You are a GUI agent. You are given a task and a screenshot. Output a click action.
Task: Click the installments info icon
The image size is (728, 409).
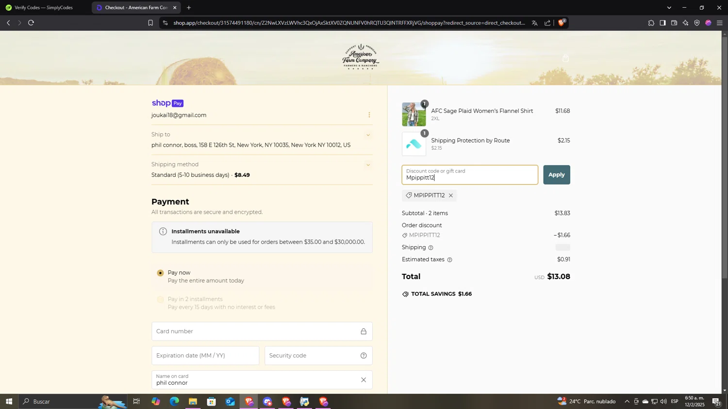163,232
